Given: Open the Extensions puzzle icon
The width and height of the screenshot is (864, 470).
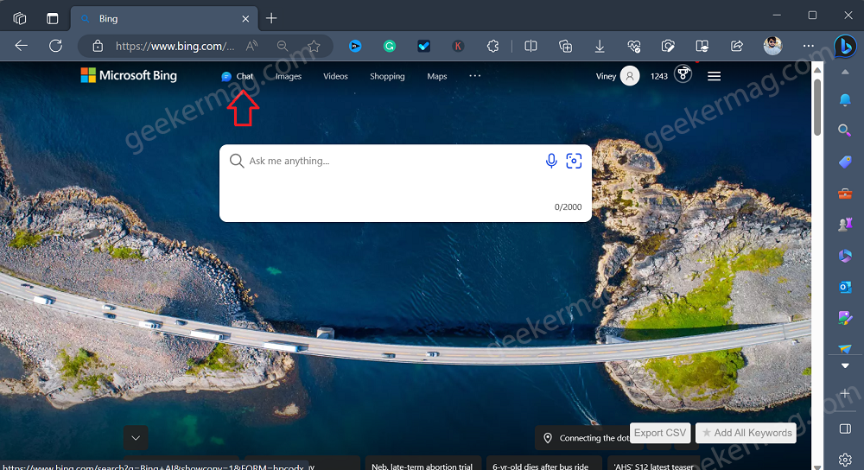Looking at the screenshot, I should pyautogui.click(x=492, y=47).
